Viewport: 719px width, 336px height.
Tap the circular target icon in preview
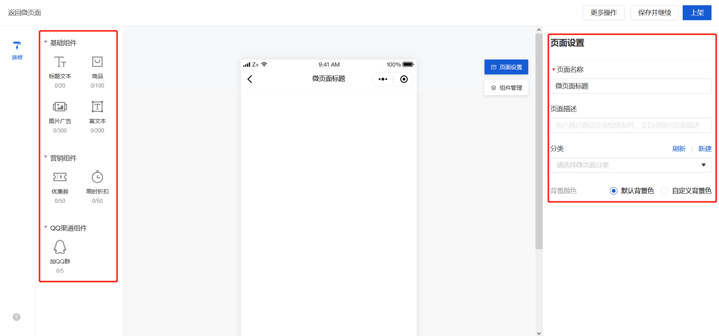pyautogui.click(x=404, y=79)
